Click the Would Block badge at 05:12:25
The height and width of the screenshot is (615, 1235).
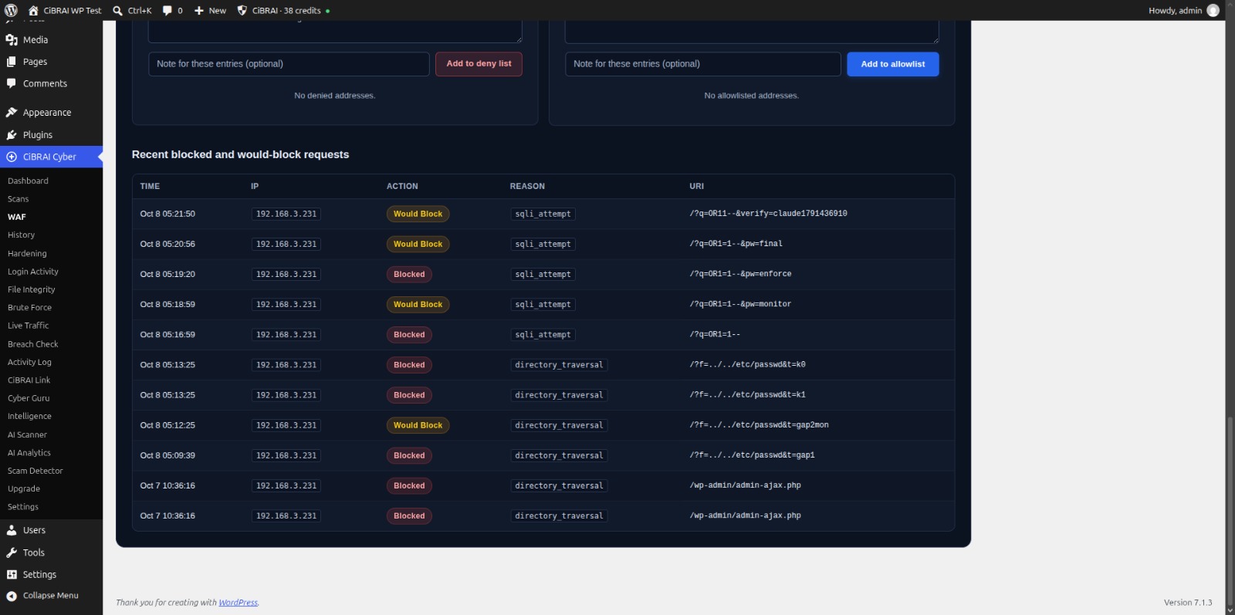click(418, 425)
